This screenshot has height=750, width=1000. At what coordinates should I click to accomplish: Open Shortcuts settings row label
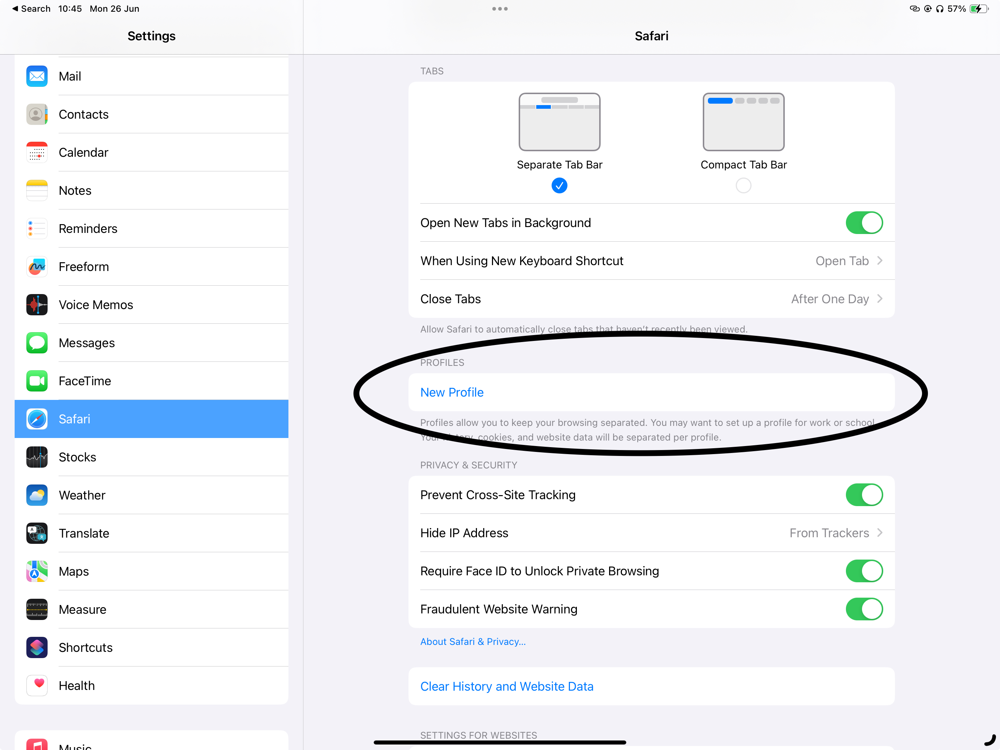(85, 647)
